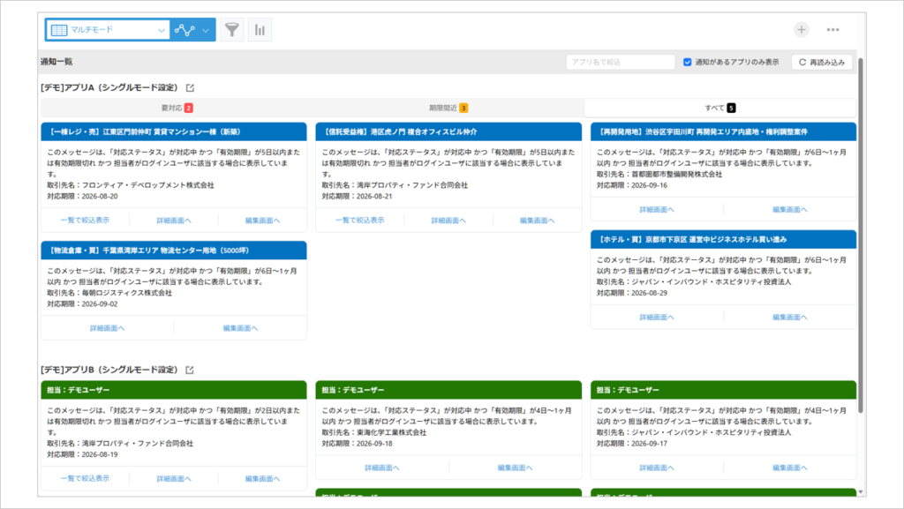The height and width of the screenshot is (509, 904).
Task: Click 一覧で絞込表示 on 2026-08-19 card
Action: (x=85, y=478)
